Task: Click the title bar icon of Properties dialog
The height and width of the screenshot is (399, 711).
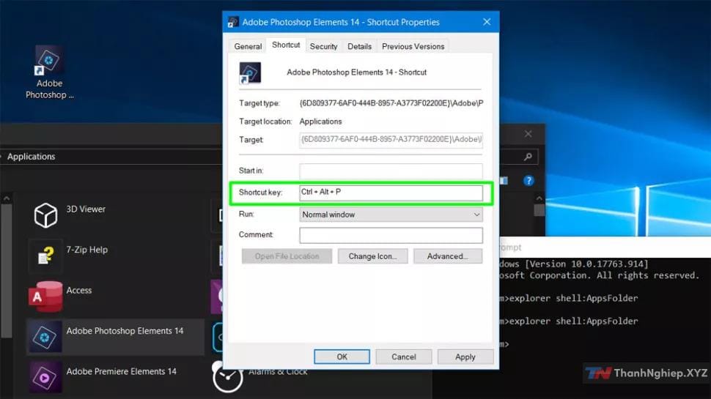Action: point(233,22)
